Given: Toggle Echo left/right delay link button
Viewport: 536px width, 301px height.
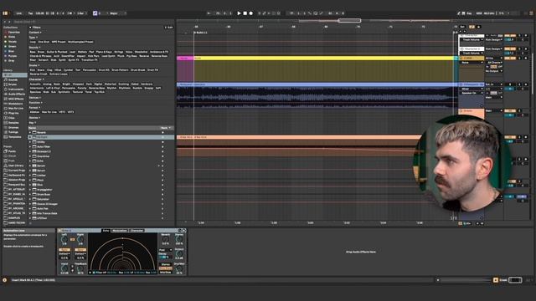Looking at the screenshot, I should tap(73, 240).
